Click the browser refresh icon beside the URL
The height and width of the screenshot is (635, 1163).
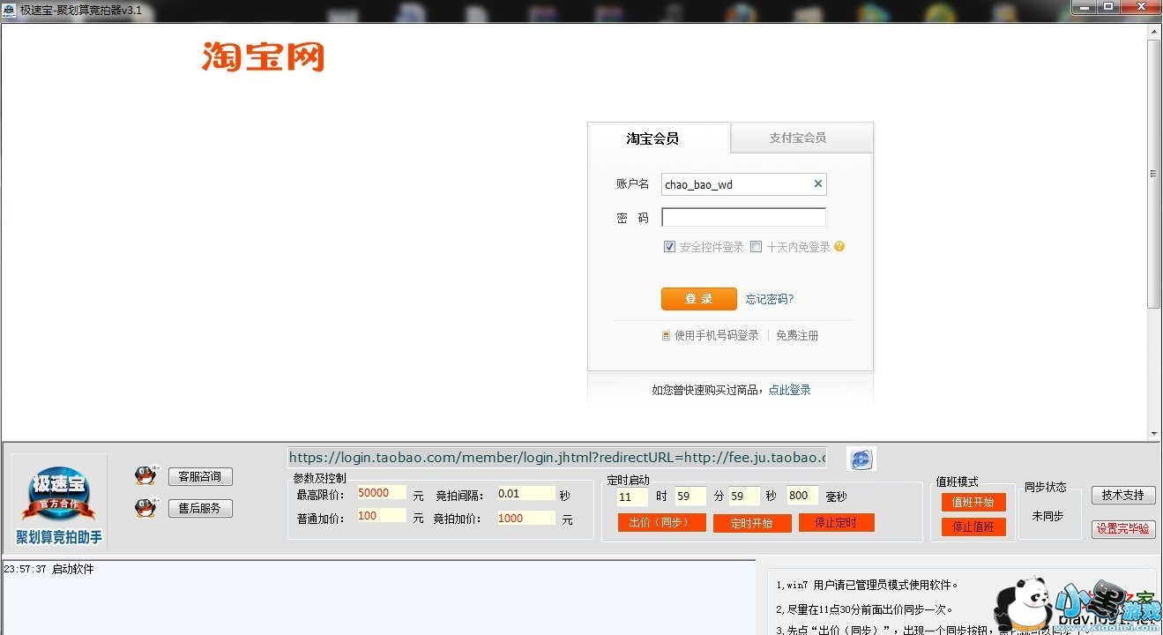[x=861, y=459]
